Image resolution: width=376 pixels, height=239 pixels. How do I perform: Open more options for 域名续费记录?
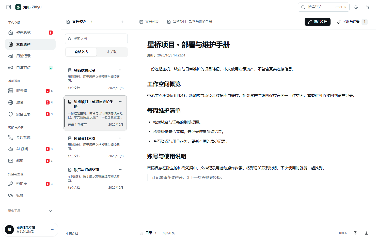click(121, 70)
